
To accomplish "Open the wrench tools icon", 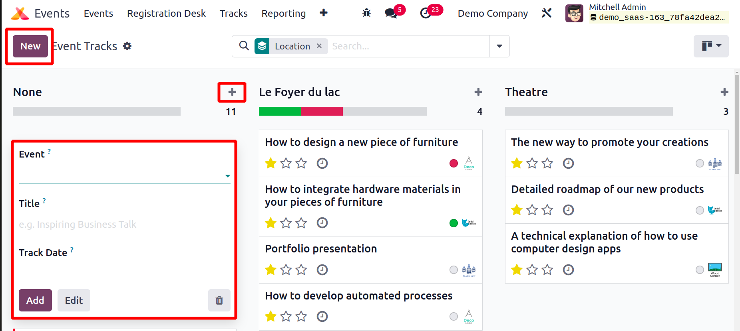I will [x=546, y=13].
